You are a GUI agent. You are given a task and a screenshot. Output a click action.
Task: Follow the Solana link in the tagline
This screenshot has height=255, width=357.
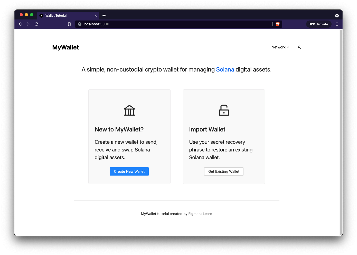[x=225, y=69]
